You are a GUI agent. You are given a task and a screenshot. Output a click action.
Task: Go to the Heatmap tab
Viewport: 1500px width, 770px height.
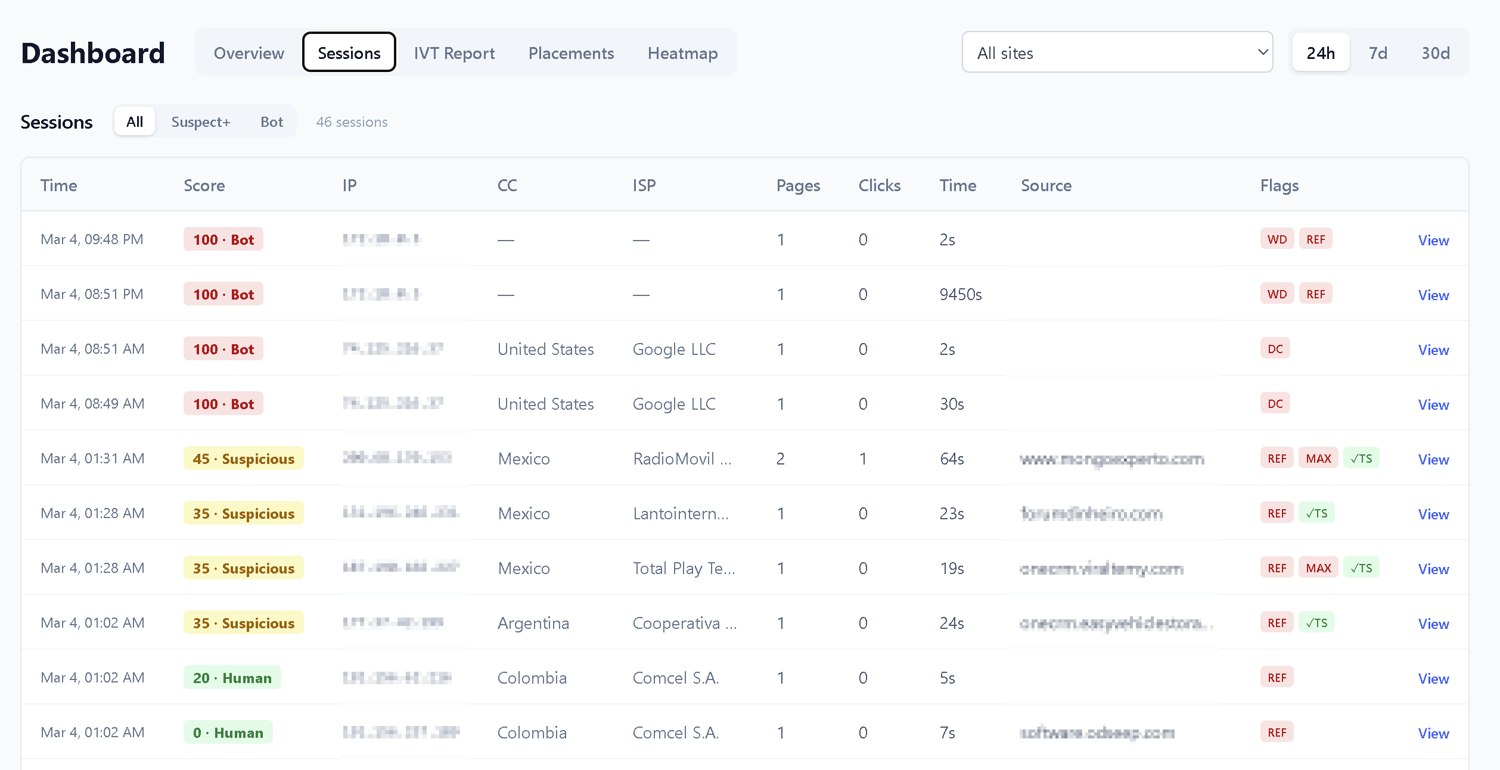682,53
